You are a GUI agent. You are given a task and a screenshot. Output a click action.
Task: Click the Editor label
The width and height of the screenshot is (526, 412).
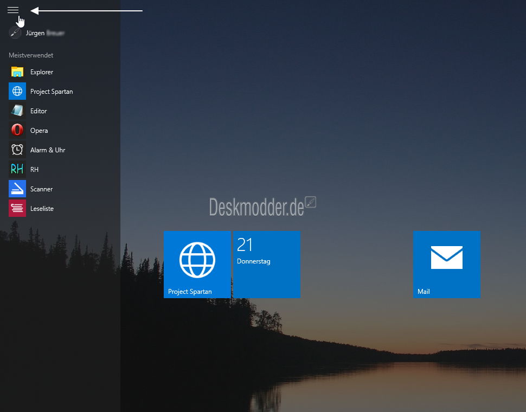click(x=39, y=111)
